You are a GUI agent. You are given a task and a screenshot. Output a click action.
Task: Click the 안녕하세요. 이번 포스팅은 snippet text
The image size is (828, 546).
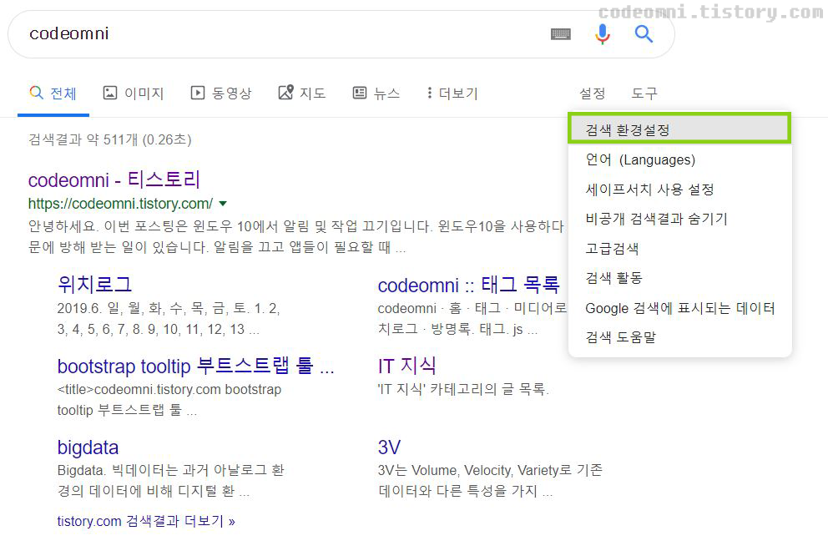[x=296, y=236]
